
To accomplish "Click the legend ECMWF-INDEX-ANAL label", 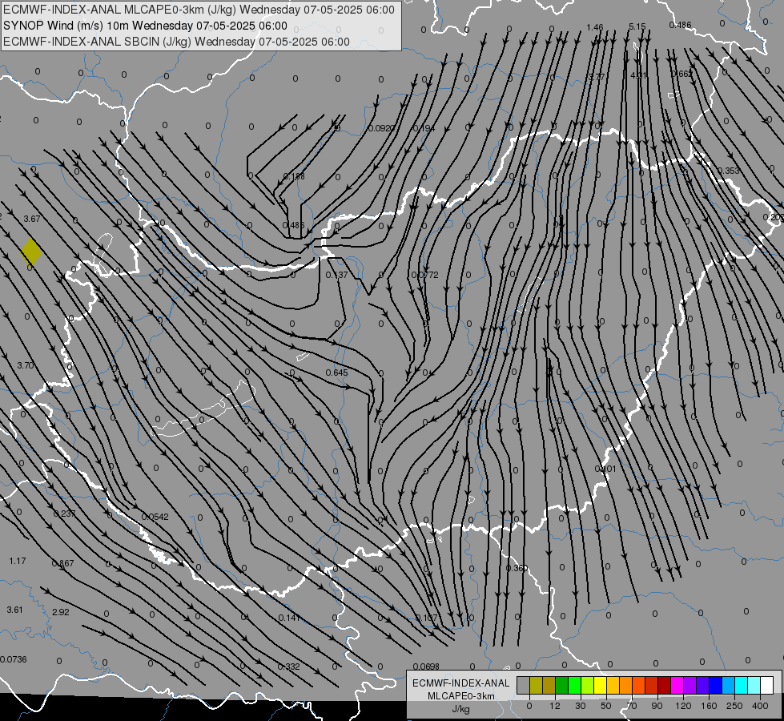I will click(460, 683).
